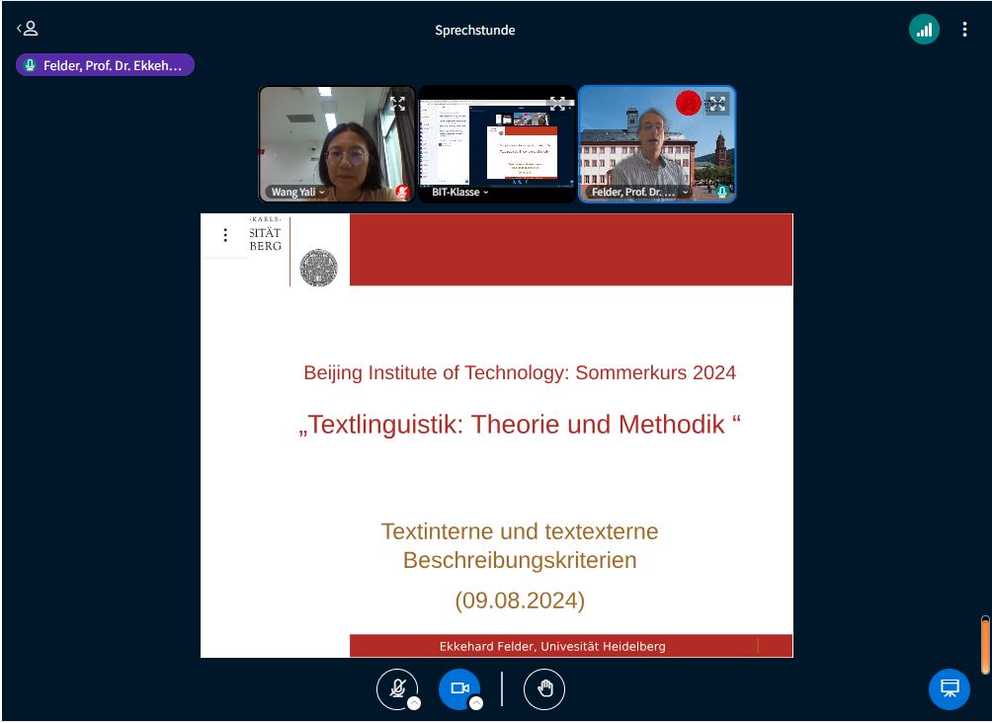Screen dimensions: 992x723
Task: Expand audio device options arrow
Action: coord(414,703)
